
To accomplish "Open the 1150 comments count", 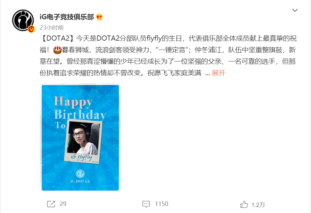I will click(x=162, y=204).
